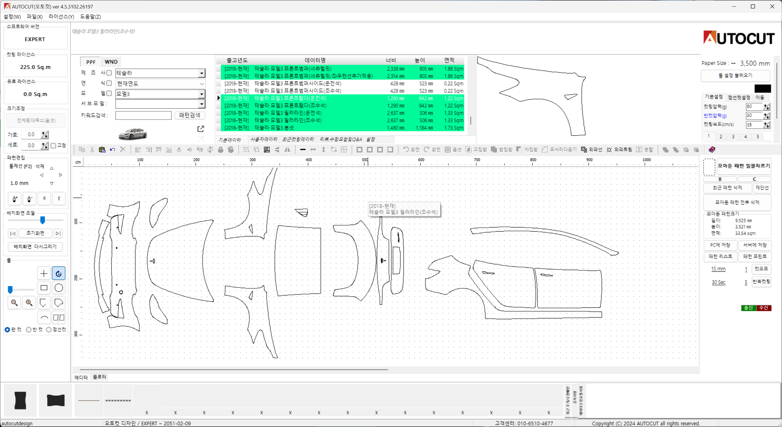Click the 외곽선 outline tool
The image size is (782, 427).
591,149
